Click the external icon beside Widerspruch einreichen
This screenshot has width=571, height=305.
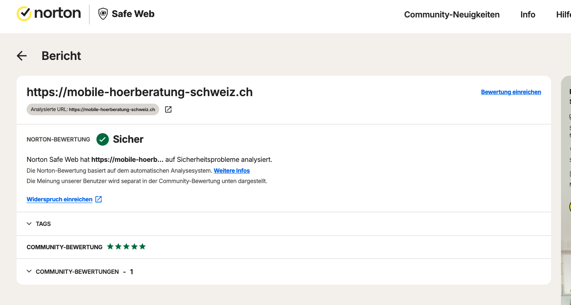[x=98, y=199]
